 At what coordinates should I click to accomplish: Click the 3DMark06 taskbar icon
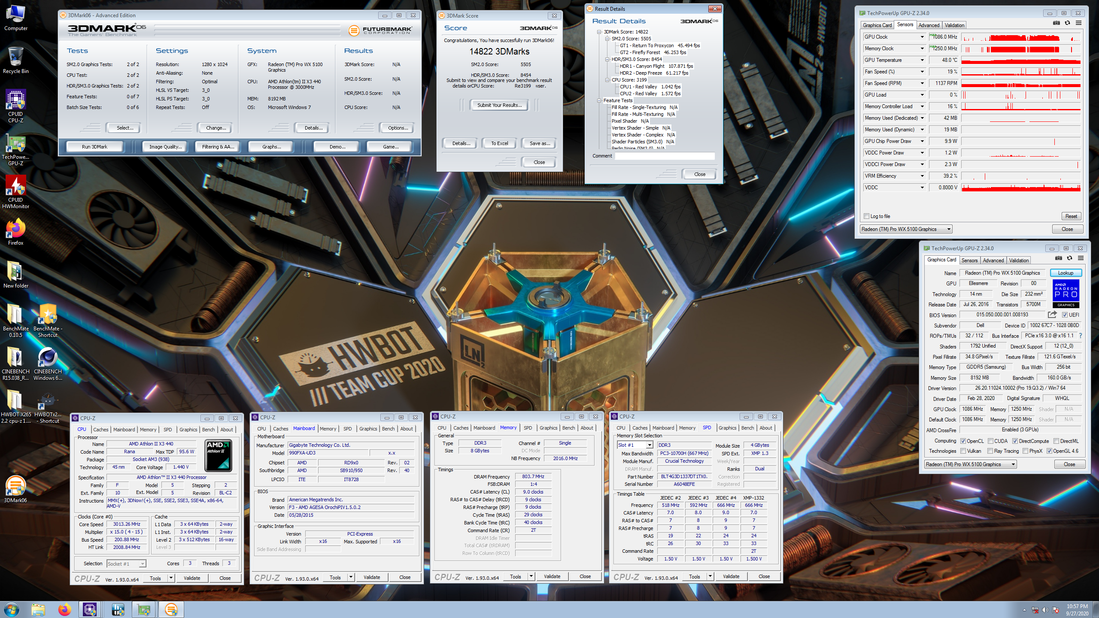pyautogui.click(x=171, y=609)
